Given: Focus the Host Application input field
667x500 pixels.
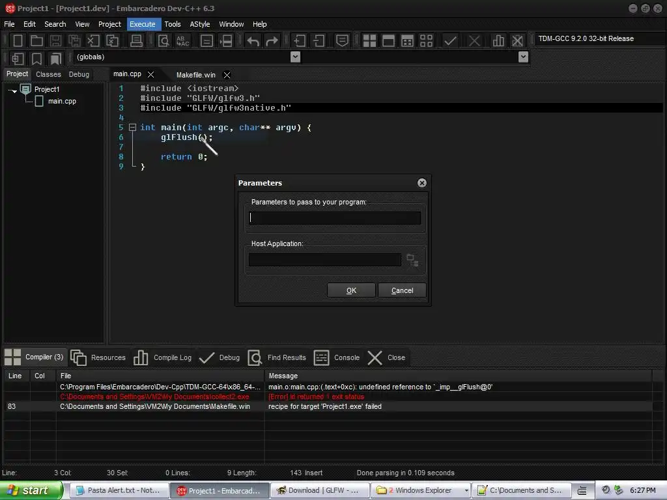Looking at the screenshot, I should click(x=324, y=260).
